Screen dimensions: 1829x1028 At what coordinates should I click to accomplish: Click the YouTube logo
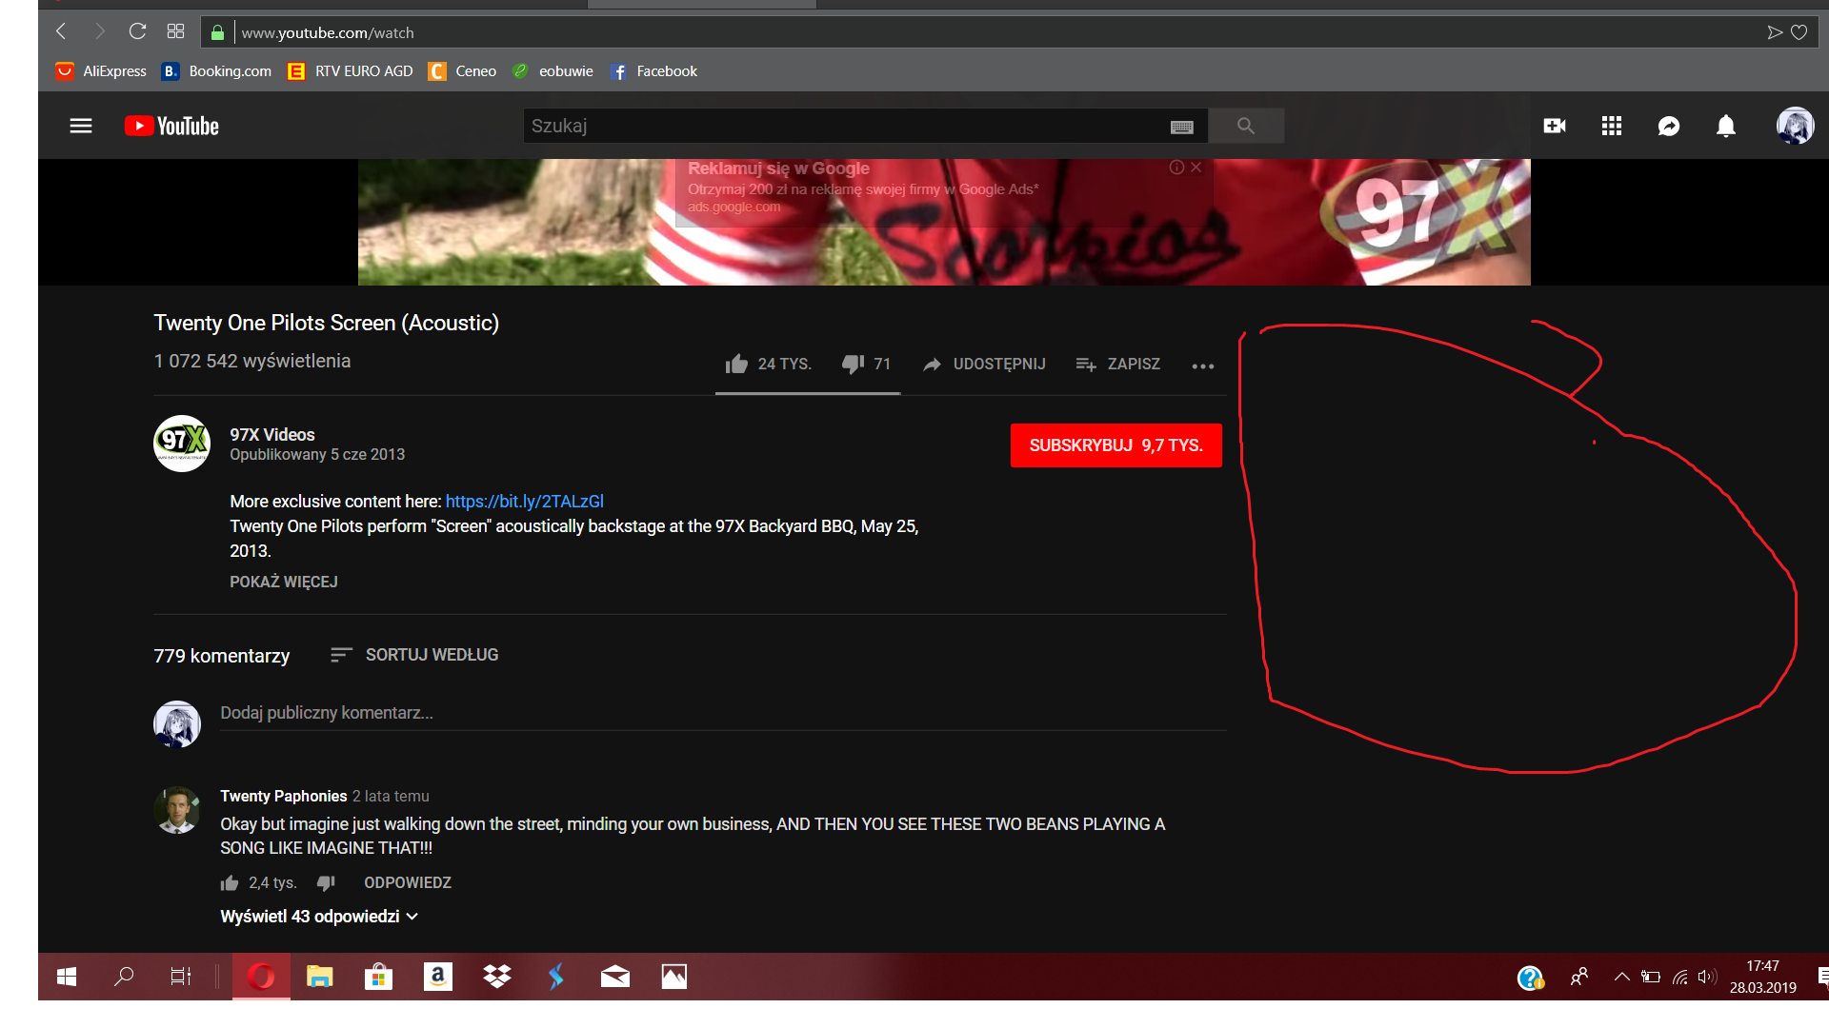point(172,126)
